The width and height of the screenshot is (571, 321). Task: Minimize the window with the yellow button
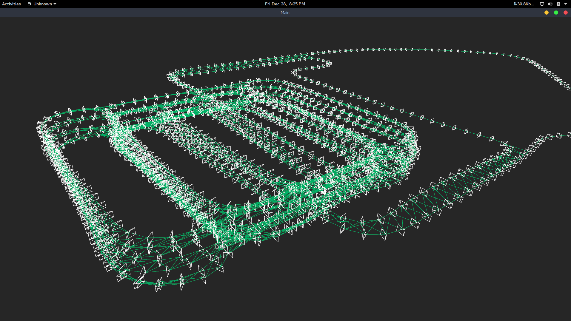[x=547, y=13]
